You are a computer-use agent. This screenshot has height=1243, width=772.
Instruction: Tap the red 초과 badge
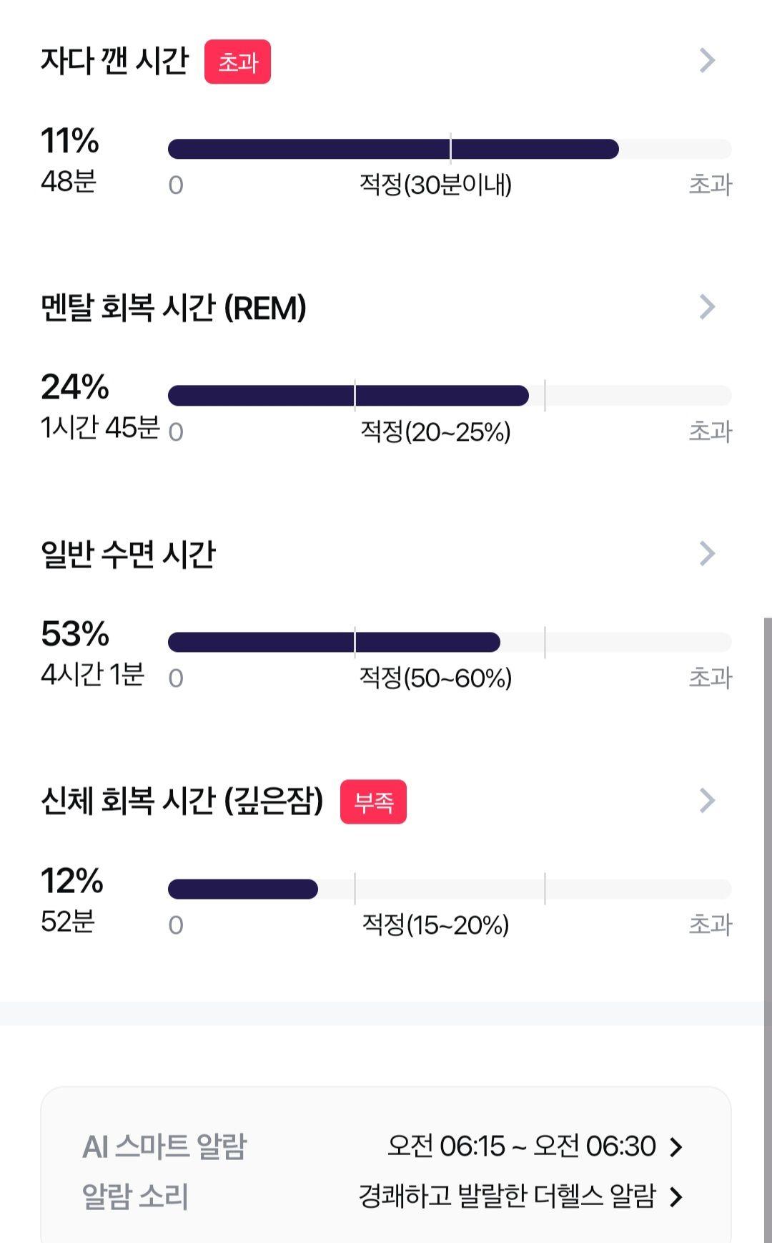pyautogui.click(x=237, y=62)
